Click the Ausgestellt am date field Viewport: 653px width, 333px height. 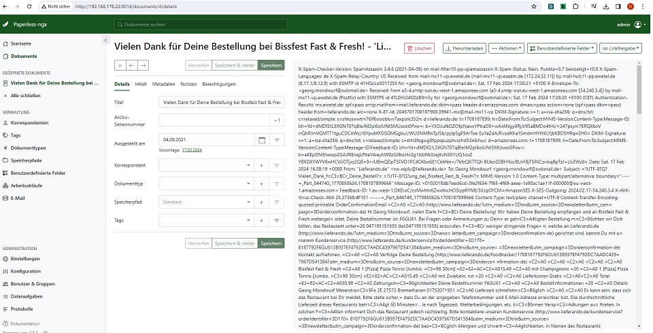207,140
